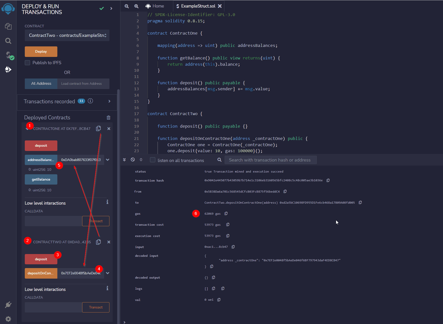Zoom in the editor font
443x324 pixels.
(136, 6)
